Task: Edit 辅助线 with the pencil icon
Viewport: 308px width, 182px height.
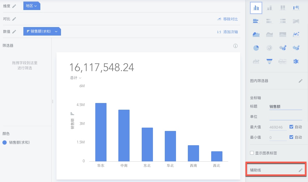Action: click(300, 170)
